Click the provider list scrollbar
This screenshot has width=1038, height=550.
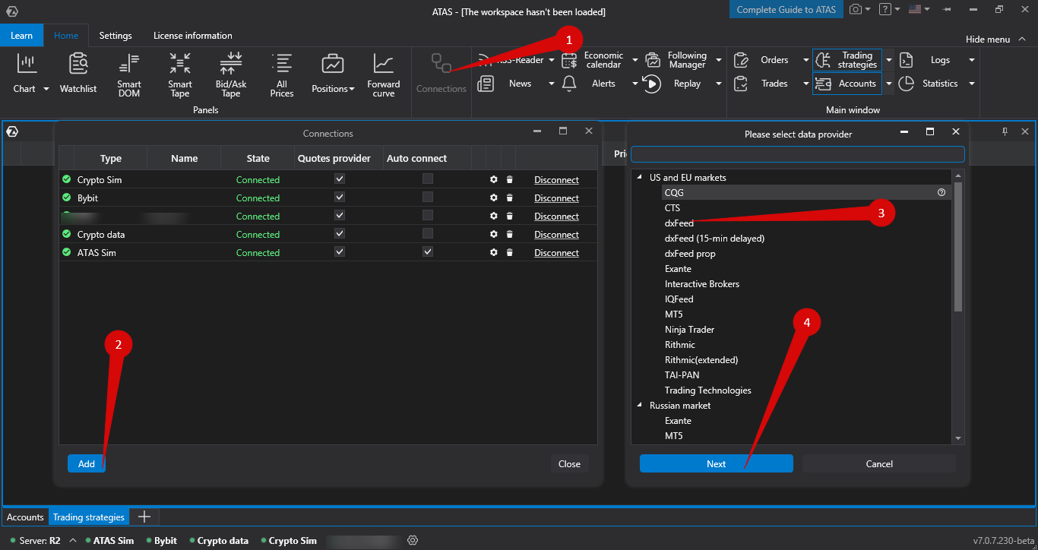958,247
